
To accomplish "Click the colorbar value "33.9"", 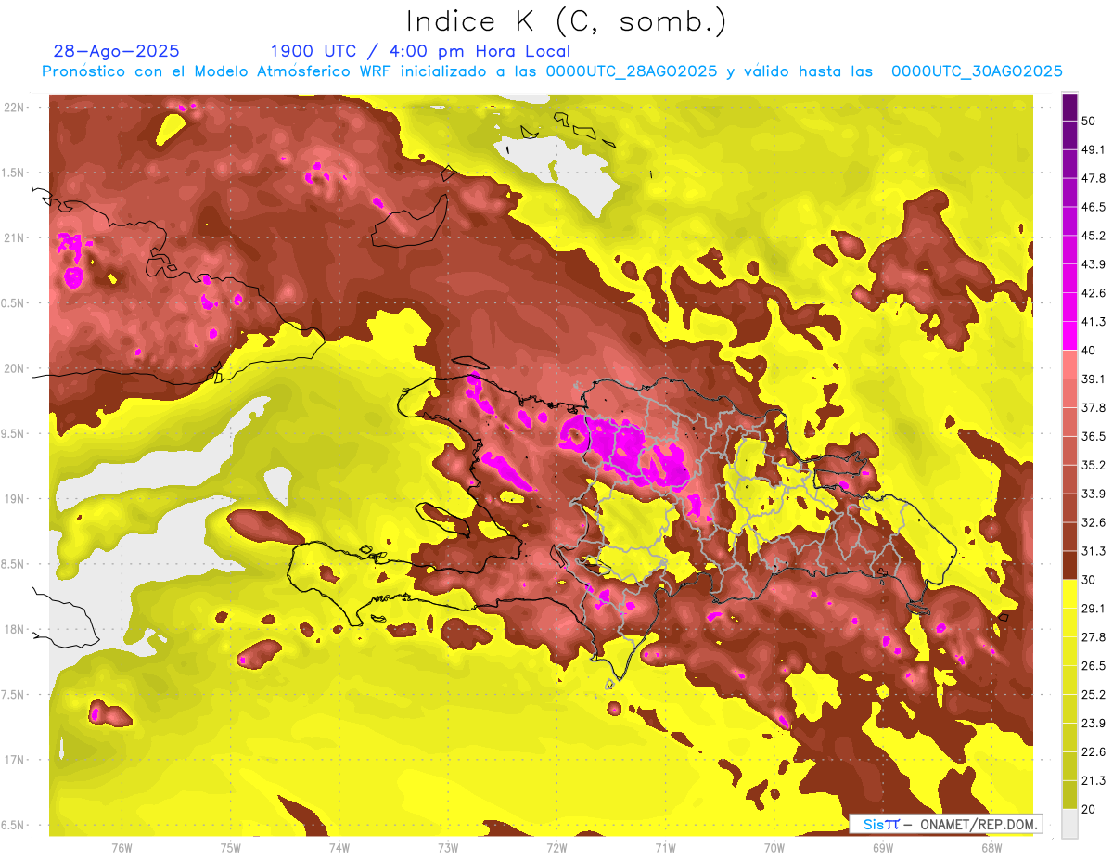I will pyautogui.click(x=1094, y=494).
